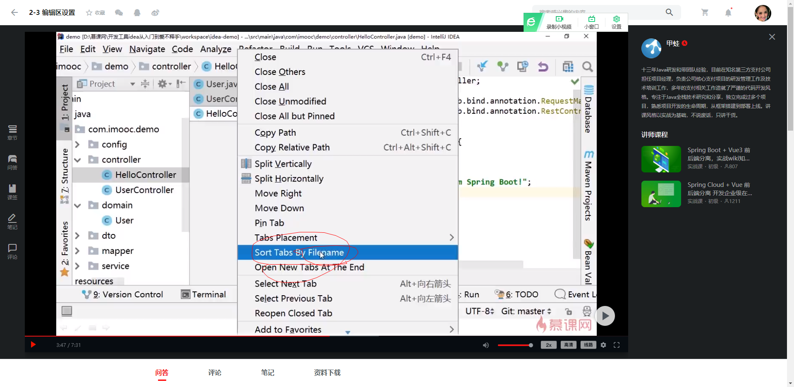This screenshot has width=794, height=387.
Task: Choose Reopen Closed Tab entry
Action: tap(348, 313)
